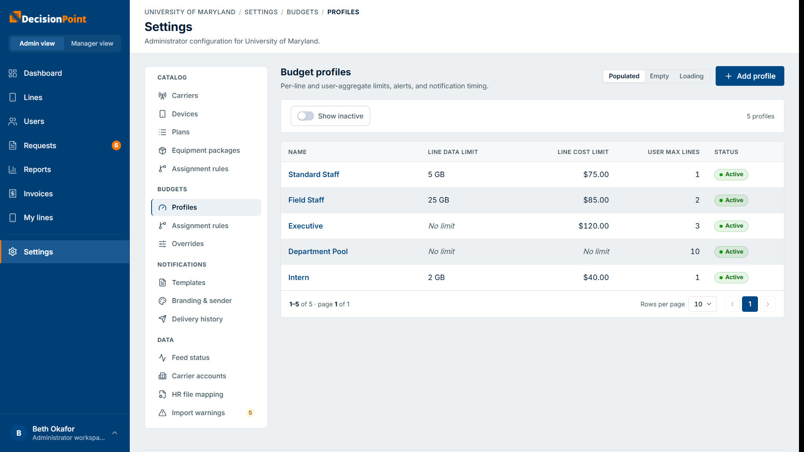Select the Empty state option
804x452 pixels.
coord(659,76)
